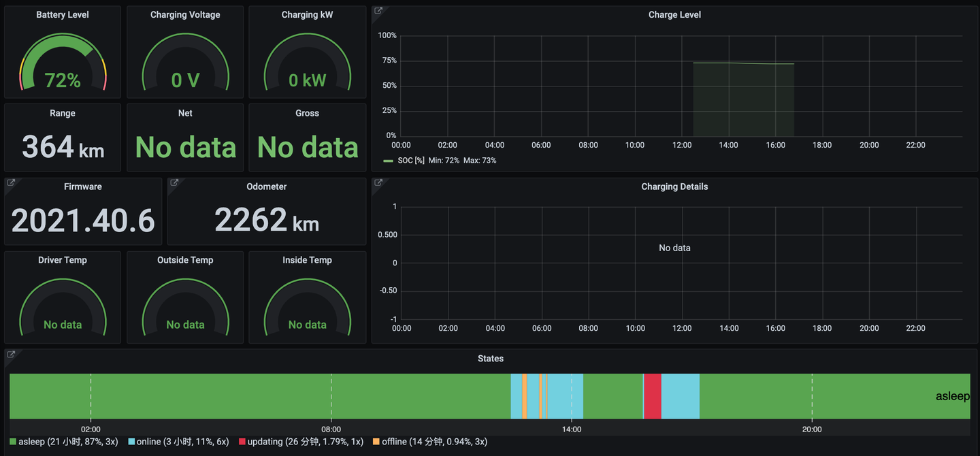Click the green SOC legend color swatch
Image resolution: width=980 pixels, height=456 pixels.
click(389, 161)
